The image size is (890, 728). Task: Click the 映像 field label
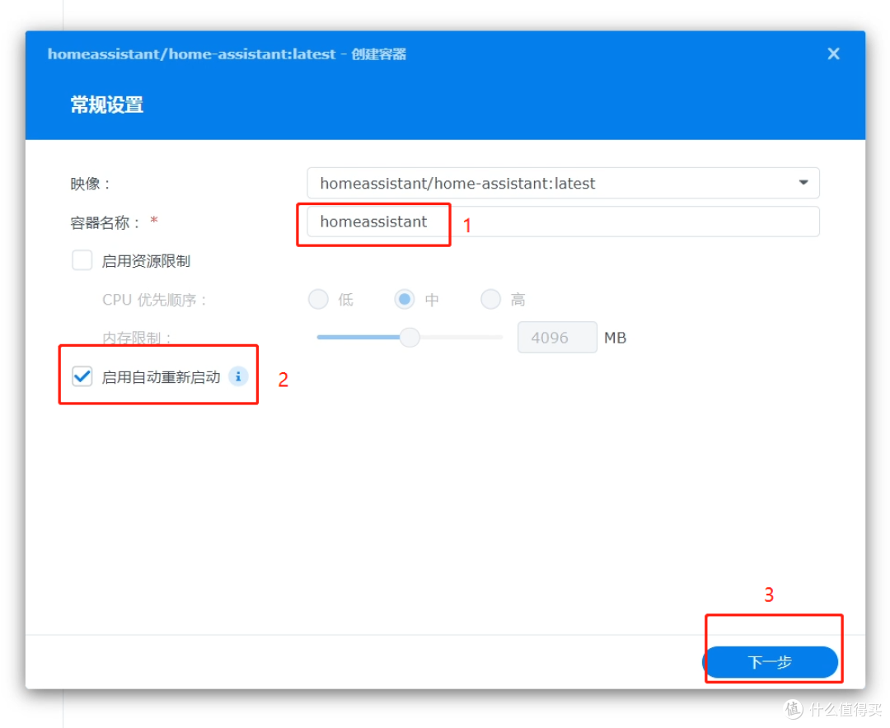[x=90, y=184]
